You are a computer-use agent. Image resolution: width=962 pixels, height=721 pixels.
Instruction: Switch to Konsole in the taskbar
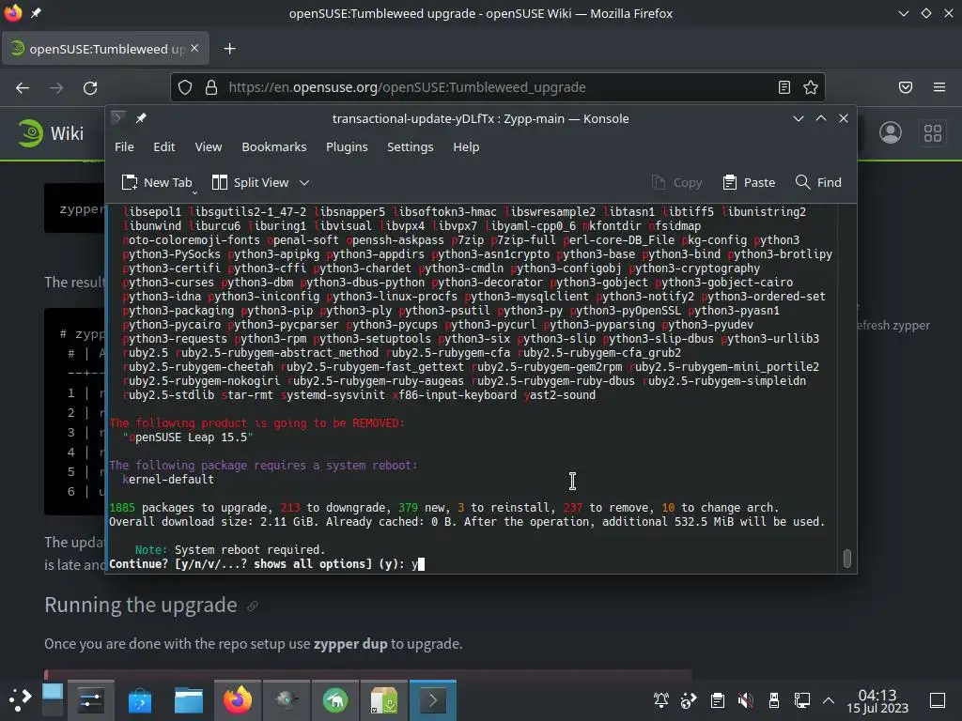click(432, 699)
